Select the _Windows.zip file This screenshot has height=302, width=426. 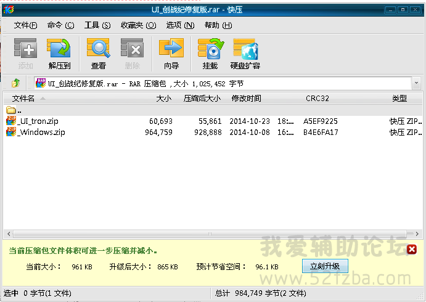[x=41, y=132]
